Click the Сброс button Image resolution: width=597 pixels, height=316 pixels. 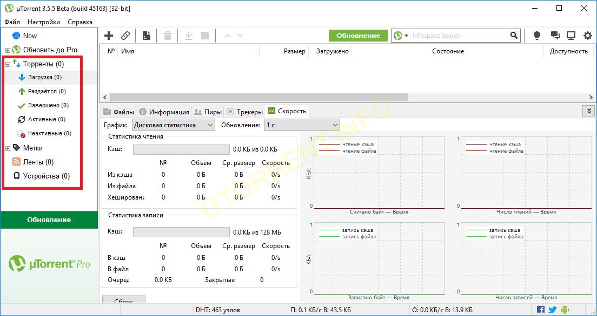pyautogui.click(x=124, y=300)
